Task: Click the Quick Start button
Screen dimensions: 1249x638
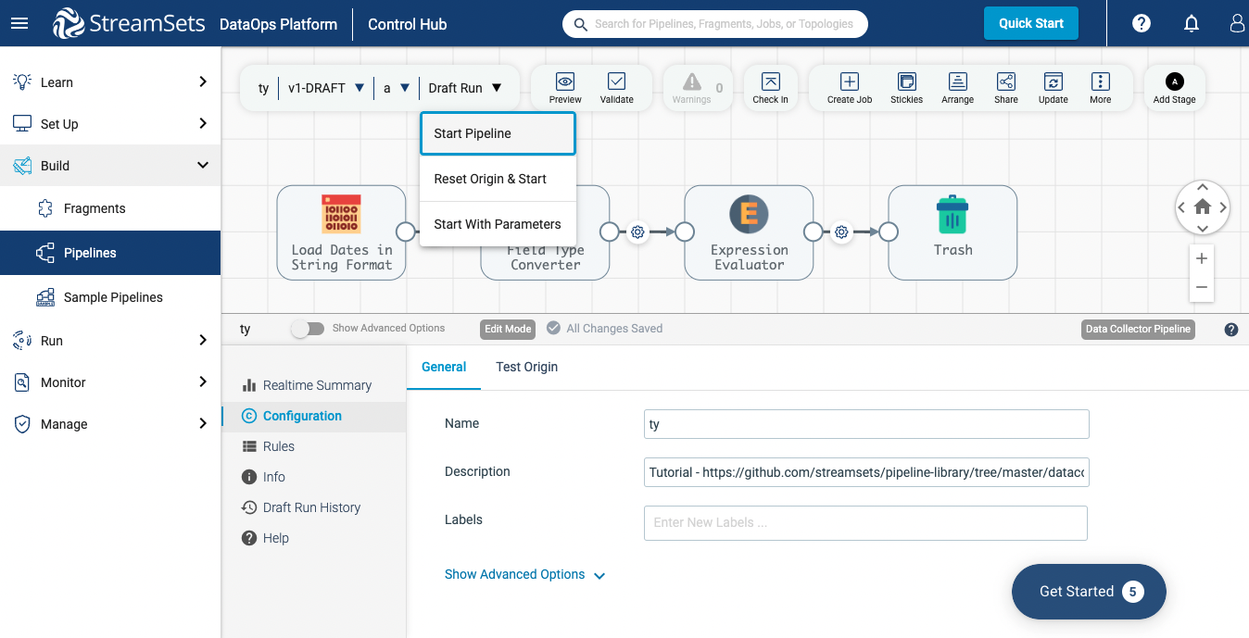Action: (x=1031, y=23)
